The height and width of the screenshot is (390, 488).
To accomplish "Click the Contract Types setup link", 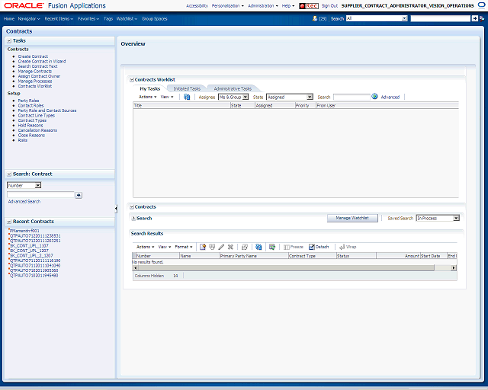I will 32,120.
